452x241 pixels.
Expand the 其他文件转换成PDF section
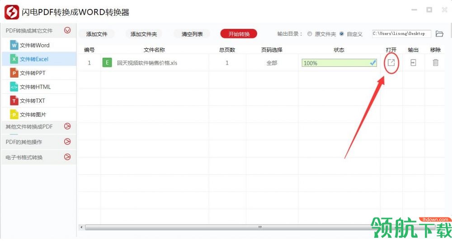coord(67,126)
